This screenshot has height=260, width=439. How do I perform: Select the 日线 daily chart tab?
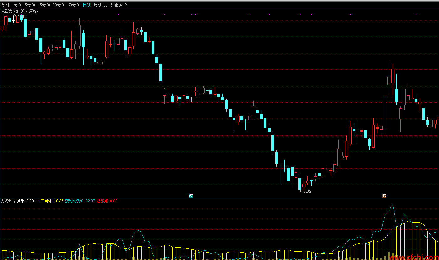click(x=87, y=5)
